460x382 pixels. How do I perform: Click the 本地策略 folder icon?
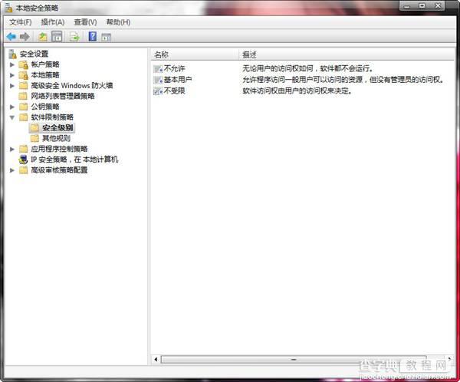tap(24, 75)
